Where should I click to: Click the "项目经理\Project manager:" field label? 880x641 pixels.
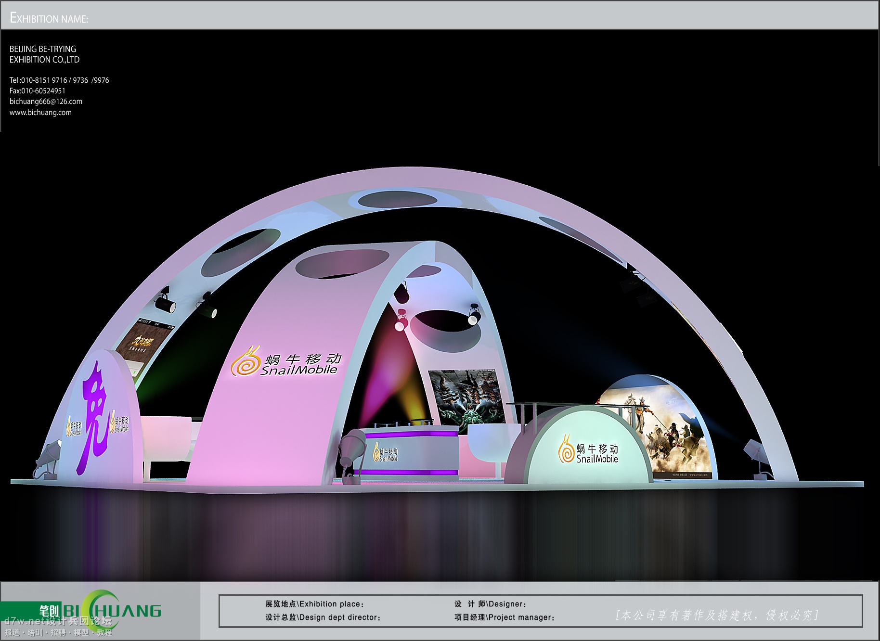504,617
